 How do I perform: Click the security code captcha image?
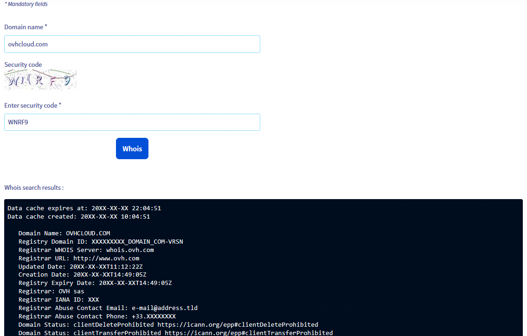click(x=40, y=79)
